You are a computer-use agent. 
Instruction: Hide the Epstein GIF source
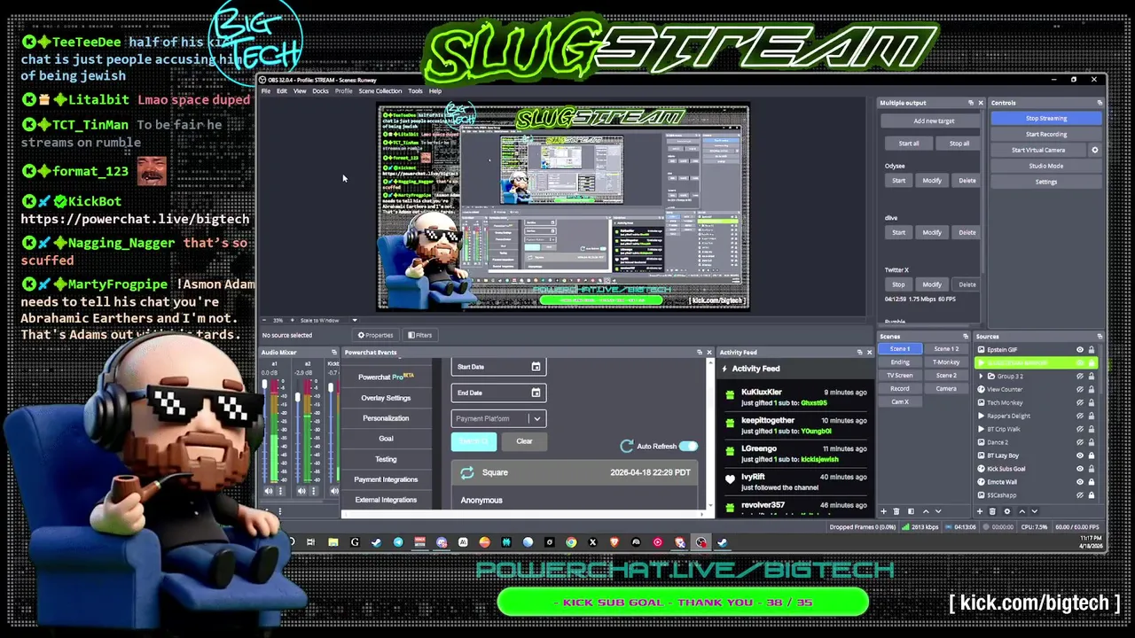(1080, 350)
